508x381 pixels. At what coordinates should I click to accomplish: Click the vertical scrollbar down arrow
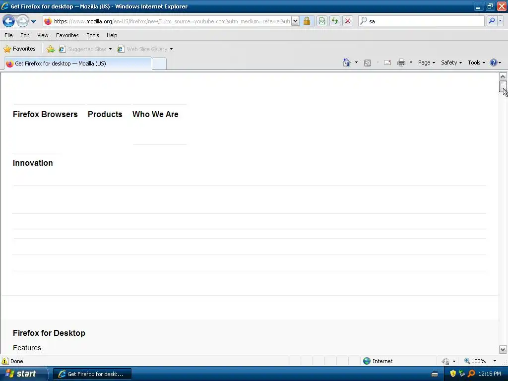click(x=503, y=350)
